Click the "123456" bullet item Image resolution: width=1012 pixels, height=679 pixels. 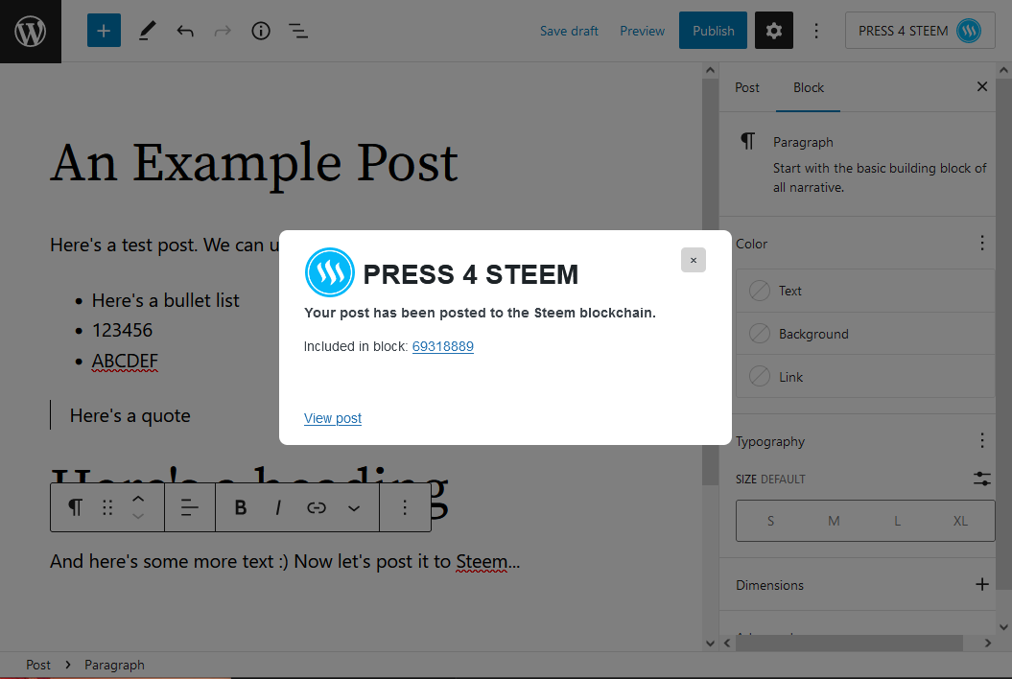(122, 331)
